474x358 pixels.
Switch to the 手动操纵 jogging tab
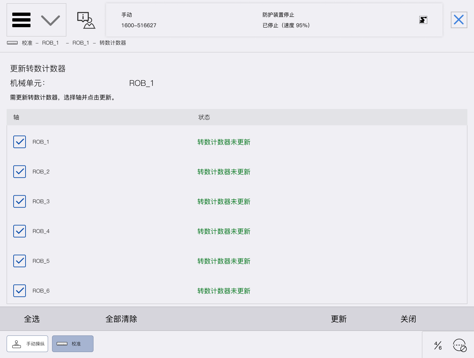tap(28, 344)
